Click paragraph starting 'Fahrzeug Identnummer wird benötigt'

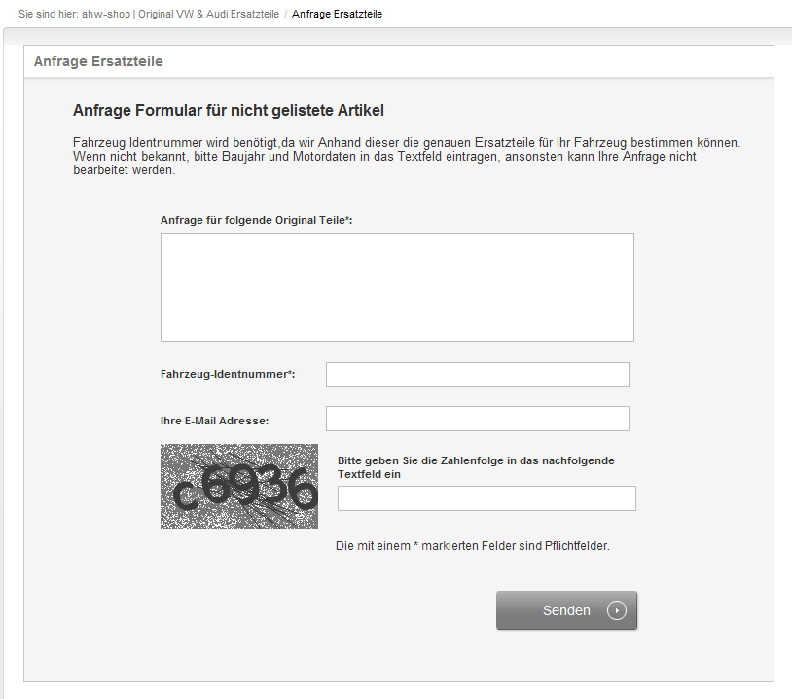(407, 156)
